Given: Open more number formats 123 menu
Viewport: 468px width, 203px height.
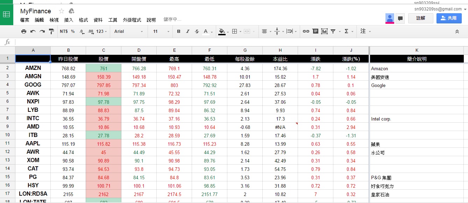Looking at the screenshot, I should (x=101, y=31).
